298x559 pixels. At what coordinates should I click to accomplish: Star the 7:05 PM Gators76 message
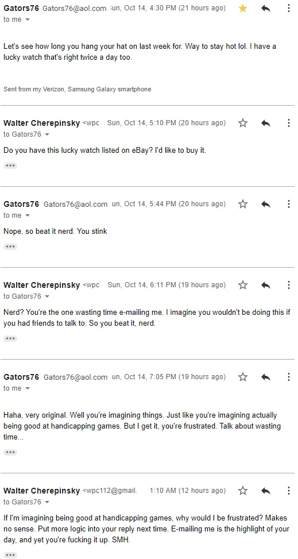[243, 377]
